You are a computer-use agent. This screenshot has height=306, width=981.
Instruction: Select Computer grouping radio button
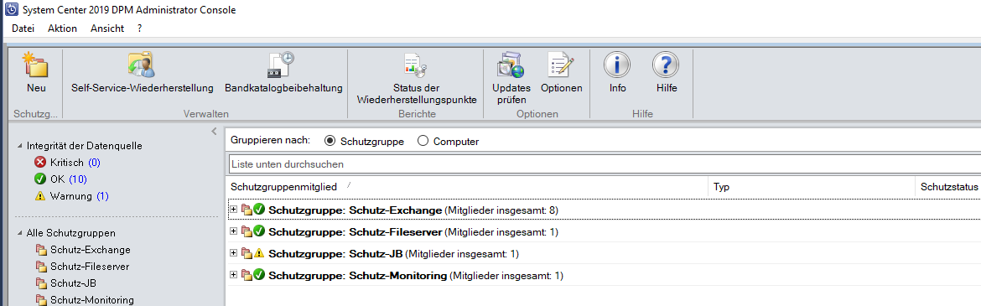click(423, 141)
